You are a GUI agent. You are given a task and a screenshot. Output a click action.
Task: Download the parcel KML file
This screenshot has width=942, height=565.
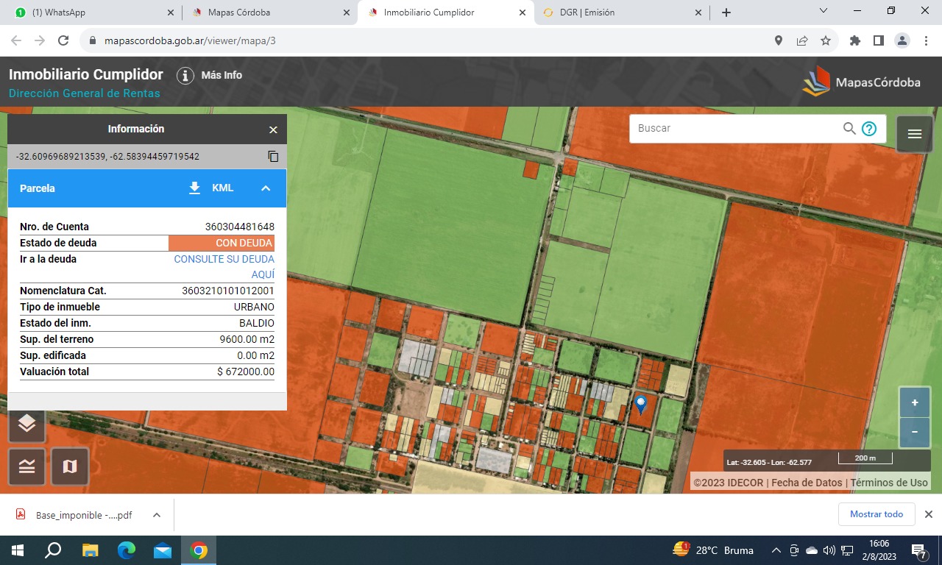click(210, 188)
